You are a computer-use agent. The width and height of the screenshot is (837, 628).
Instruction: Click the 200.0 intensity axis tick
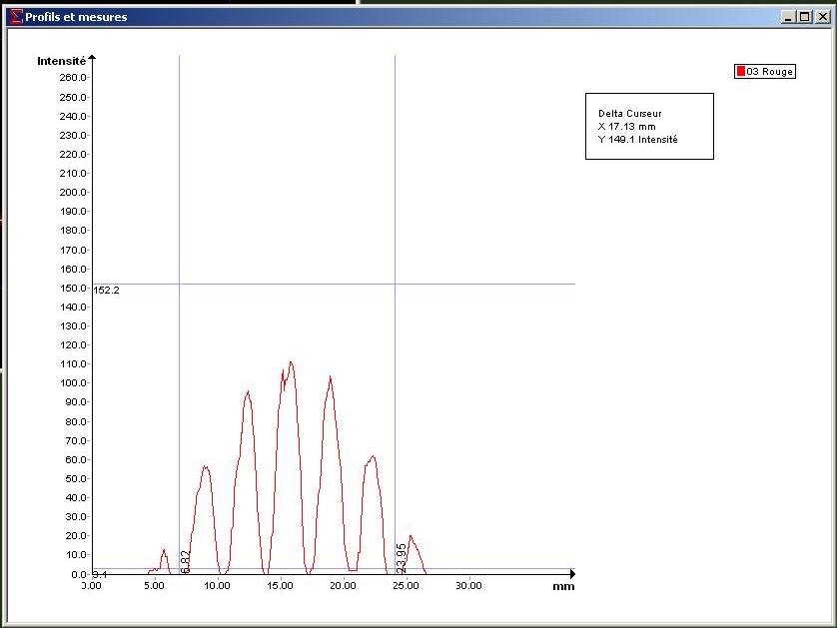pos(73,192)
